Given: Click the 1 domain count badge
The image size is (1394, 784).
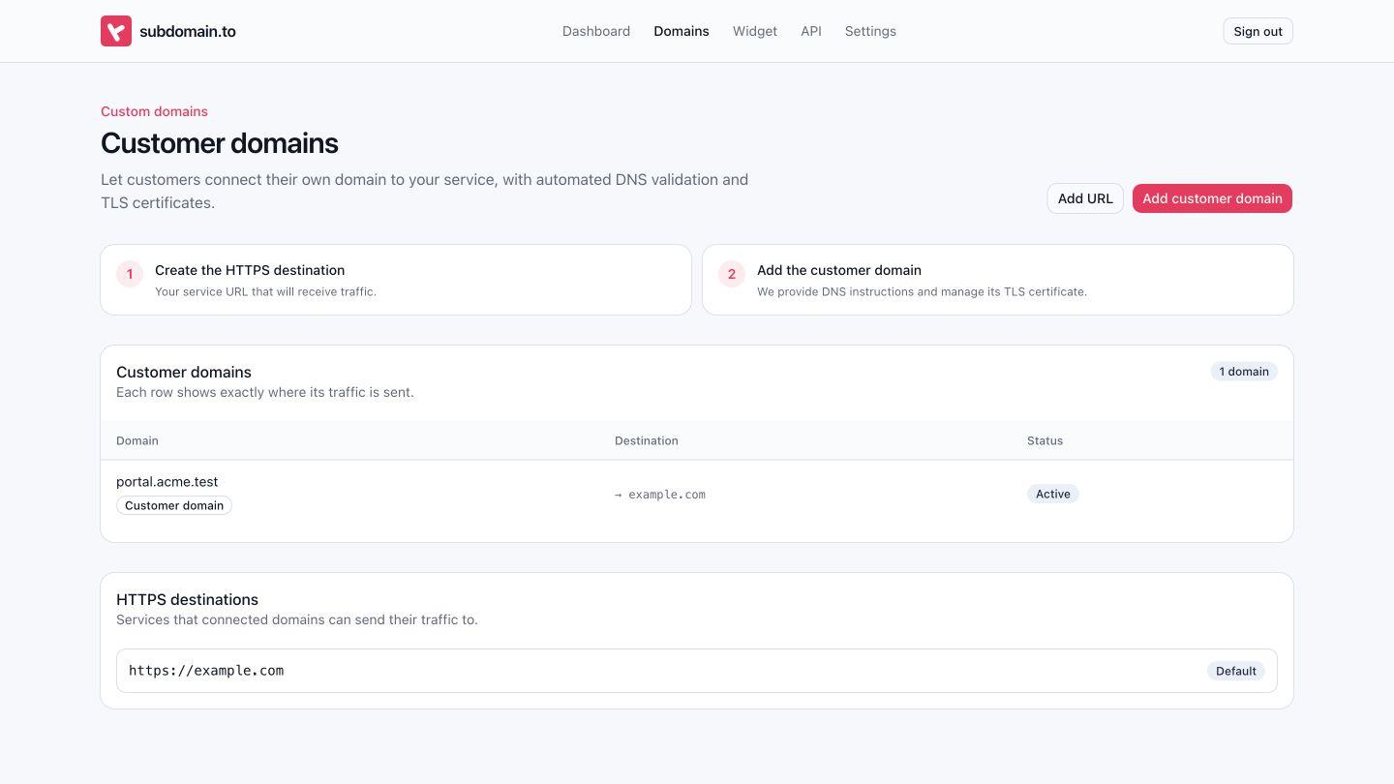Looking at the screenshot, I should 1244,372.
